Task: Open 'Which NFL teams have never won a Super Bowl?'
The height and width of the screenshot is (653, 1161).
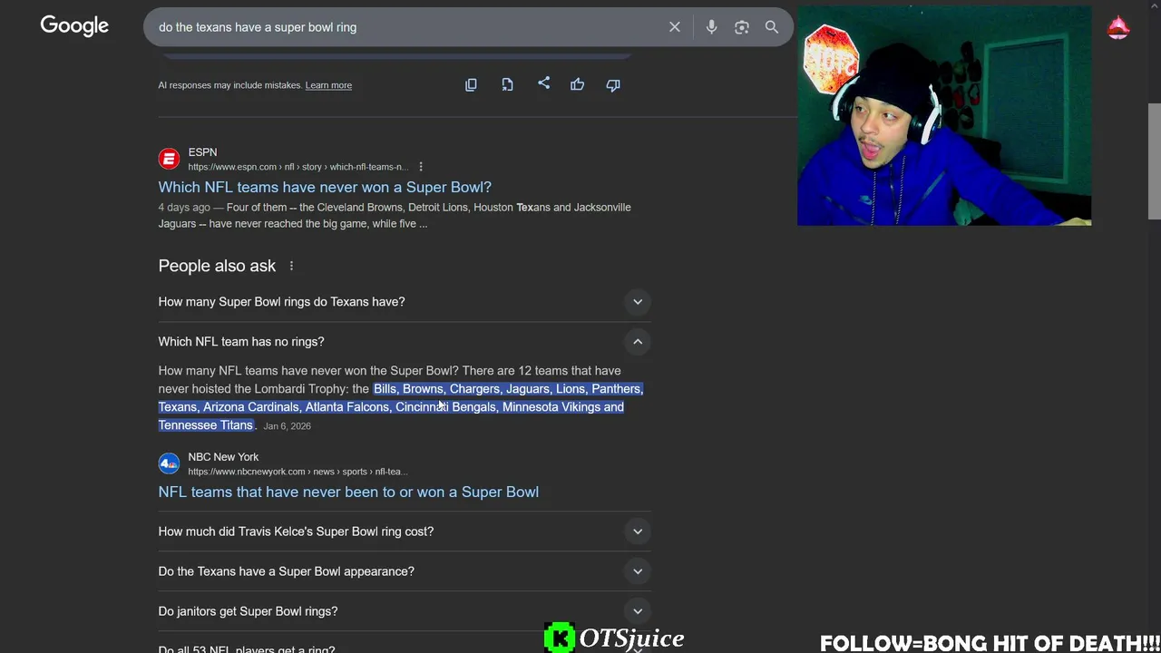Action: point(325,187)
